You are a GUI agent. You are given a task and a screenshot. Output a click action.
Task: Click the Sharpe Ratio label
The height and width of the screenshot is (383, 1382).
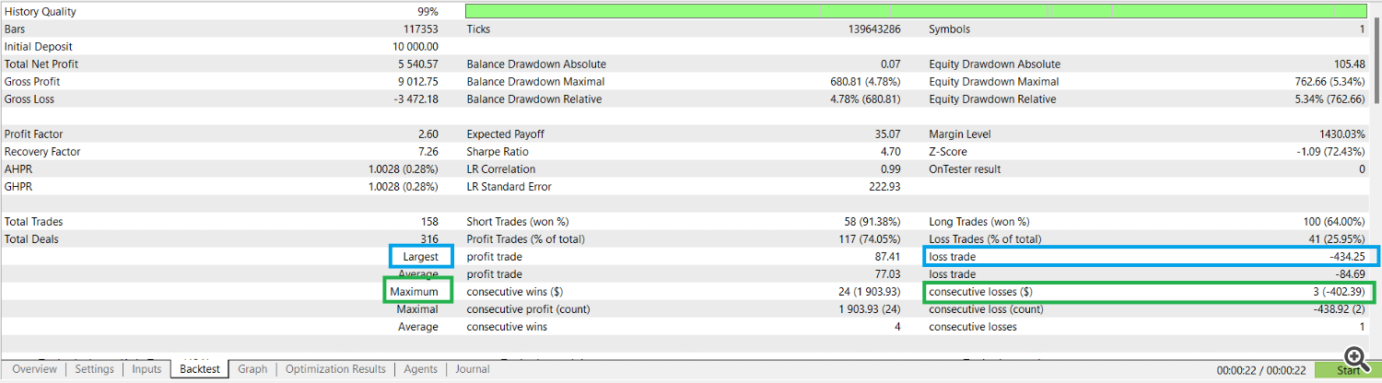(x=498, y=152)
